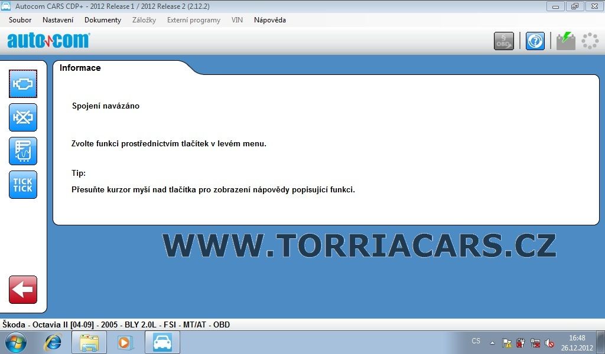The height and width of the screenshot is (354, 605).
Task: Open the Nápověda menu
Action: (x=269, y=20)
